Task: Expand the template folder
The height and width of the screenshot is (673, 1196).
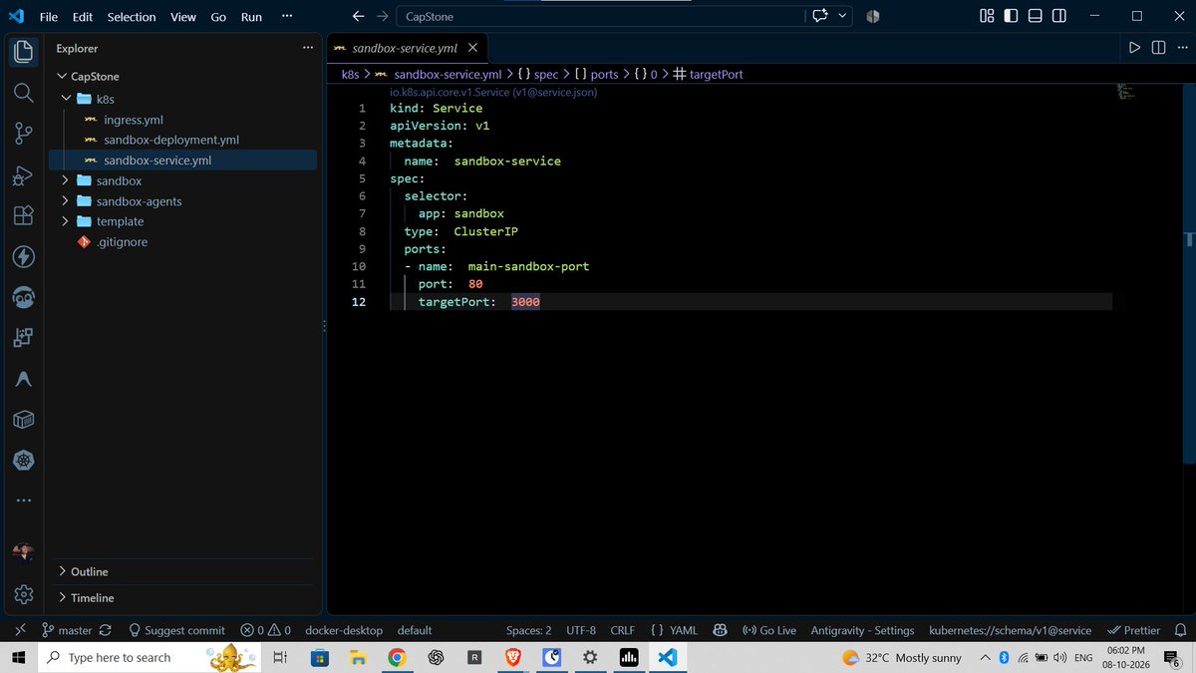Action: coord(182,221)
